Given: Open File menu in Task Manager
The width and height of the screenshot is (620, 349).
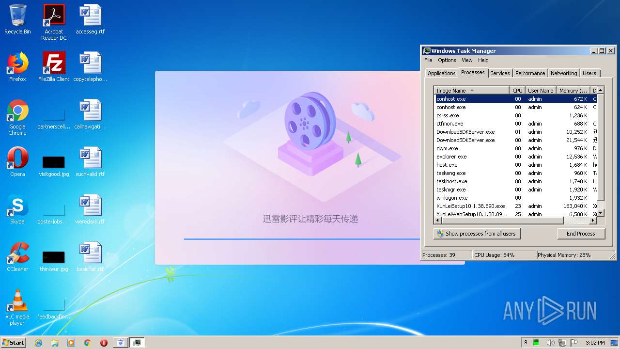Looking at the screenshot, I should point(428,60).
